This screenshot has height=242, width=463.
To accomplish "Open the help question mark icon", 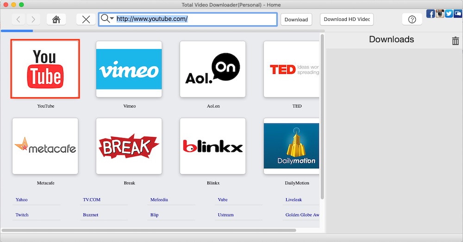I will [x=412, y=19].
